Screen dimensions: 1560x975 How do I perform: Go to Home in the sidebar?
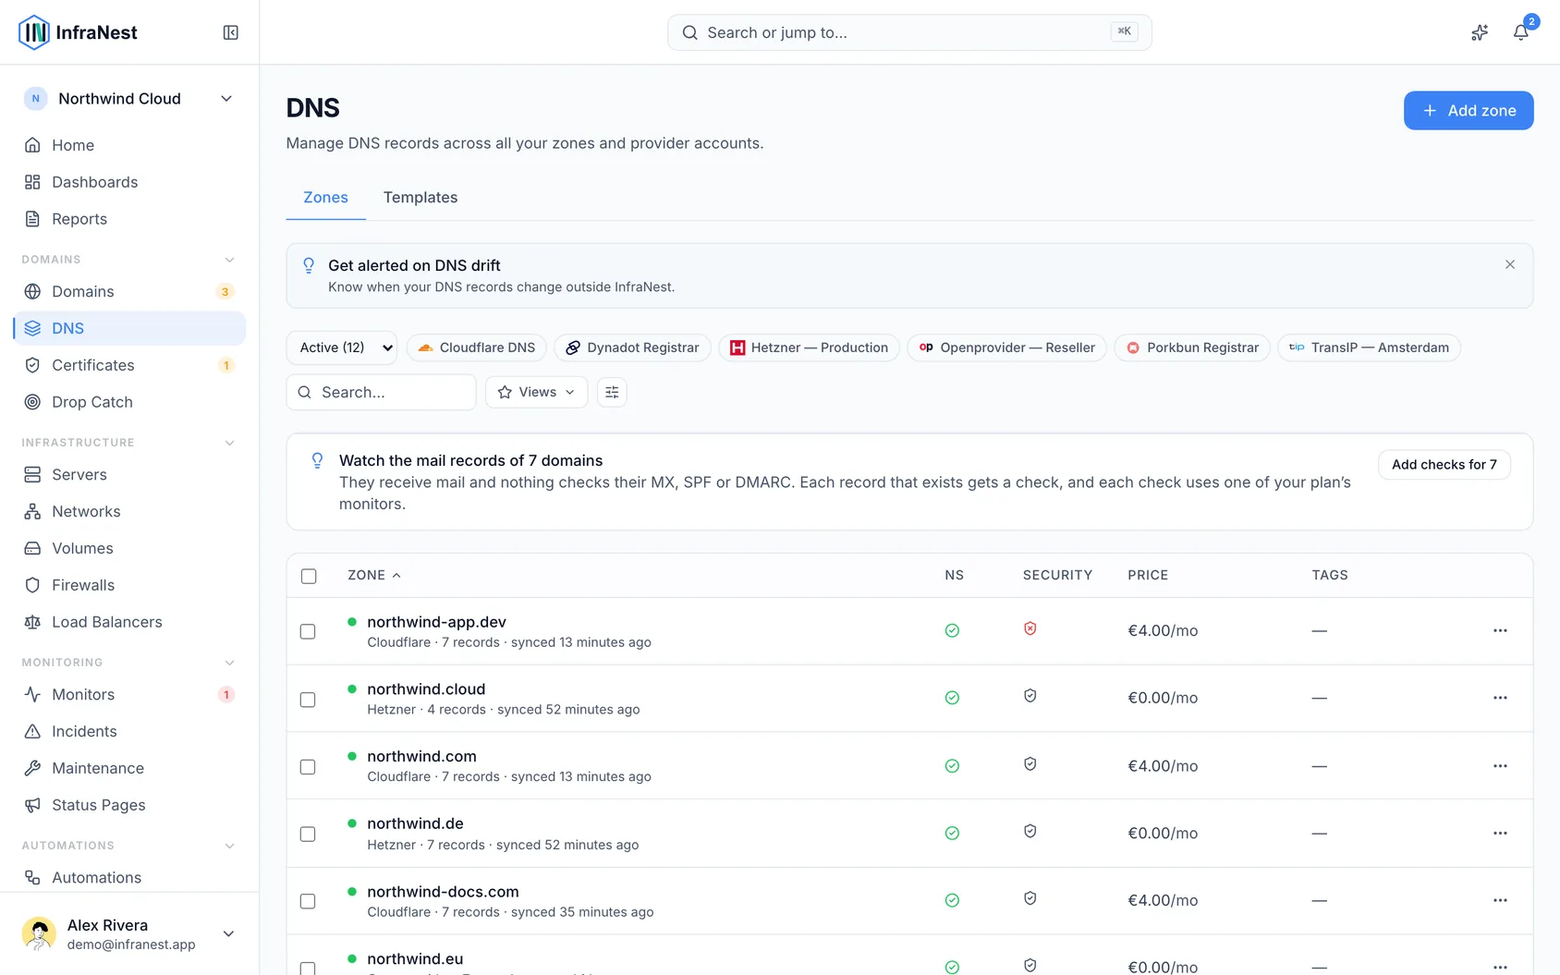[129, 145]
